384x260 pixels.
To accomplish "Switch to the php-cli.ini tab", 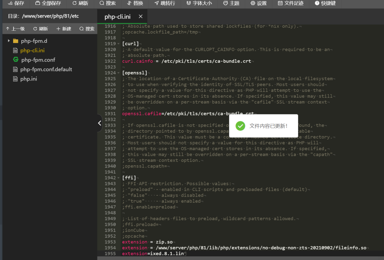I will [x=117, y=17].
